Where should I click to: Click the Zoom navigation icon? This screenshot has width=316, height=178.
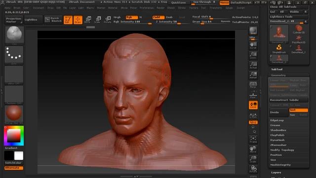[x=253, y=55]
